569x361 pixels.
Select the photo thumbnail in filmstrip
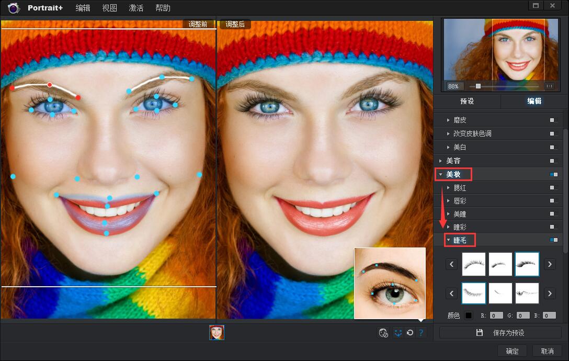pyautogui.click(x=217, y=332)
